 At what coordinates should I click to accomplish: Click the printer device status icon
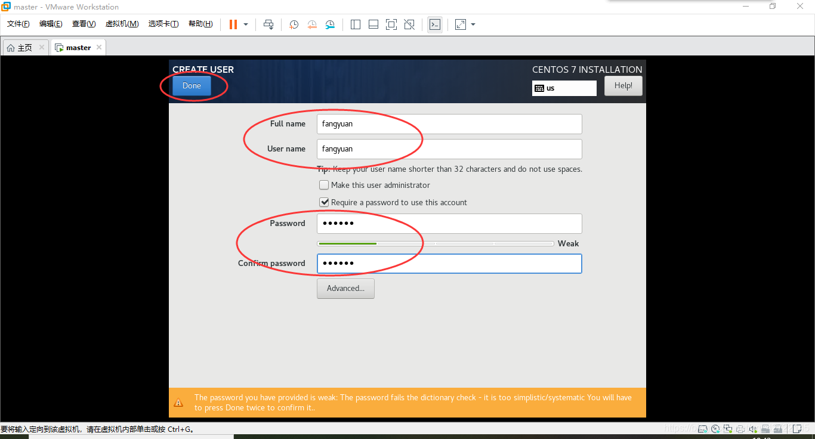(x=740, y=429)
